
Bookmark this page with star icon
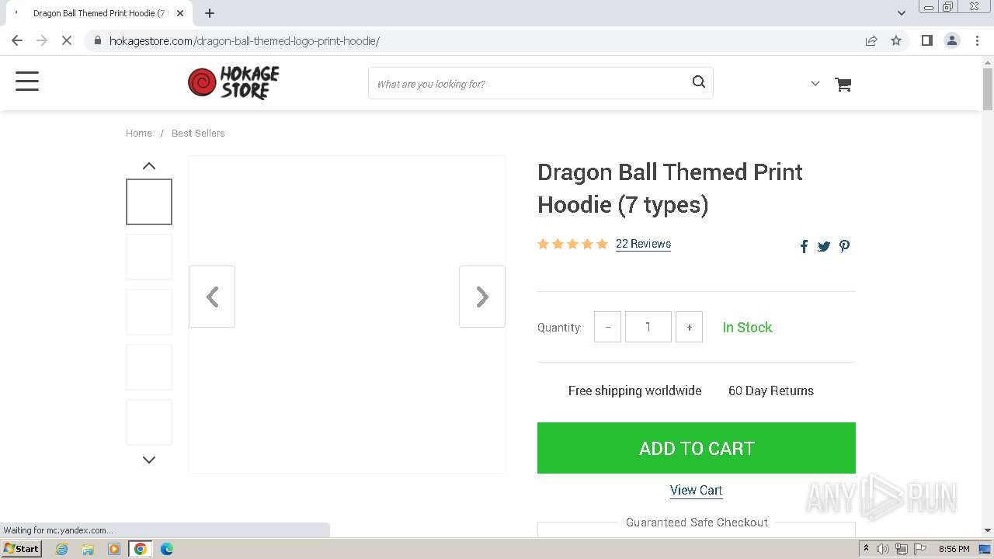click(x=896, y=40)
